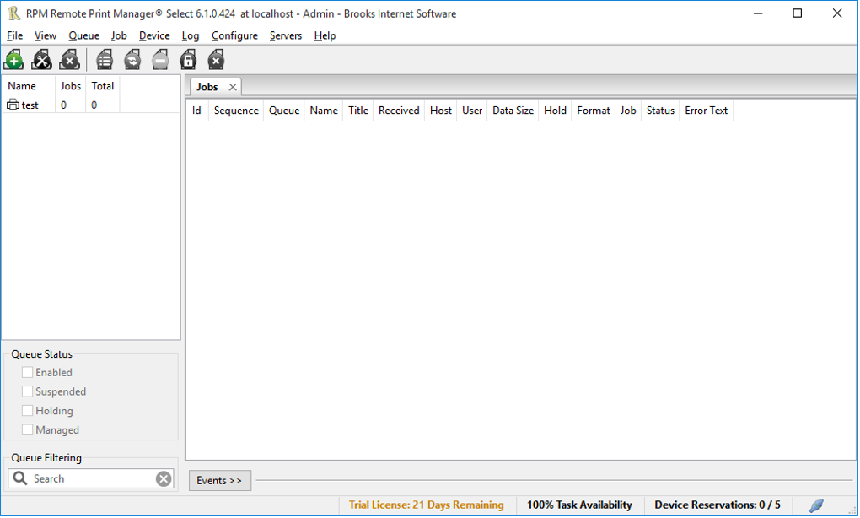Screen dimensions: 860x518
Task: Open the Configure menu
Action: pyautogui.click(x=234, y=35)
